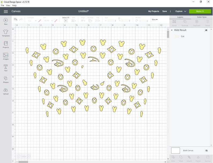Screen dimensions: 213x163
Task: Click the Untitled* project title
Action: coord(83,11)
